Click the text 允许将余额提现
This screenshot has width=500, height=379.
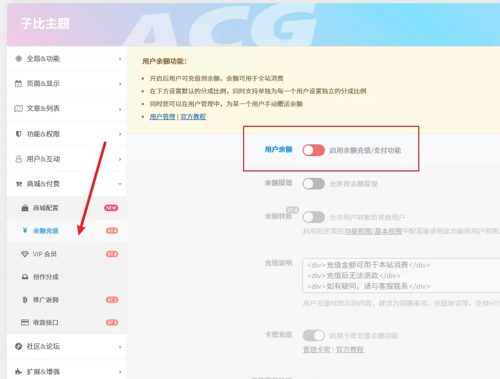point(354,184)
